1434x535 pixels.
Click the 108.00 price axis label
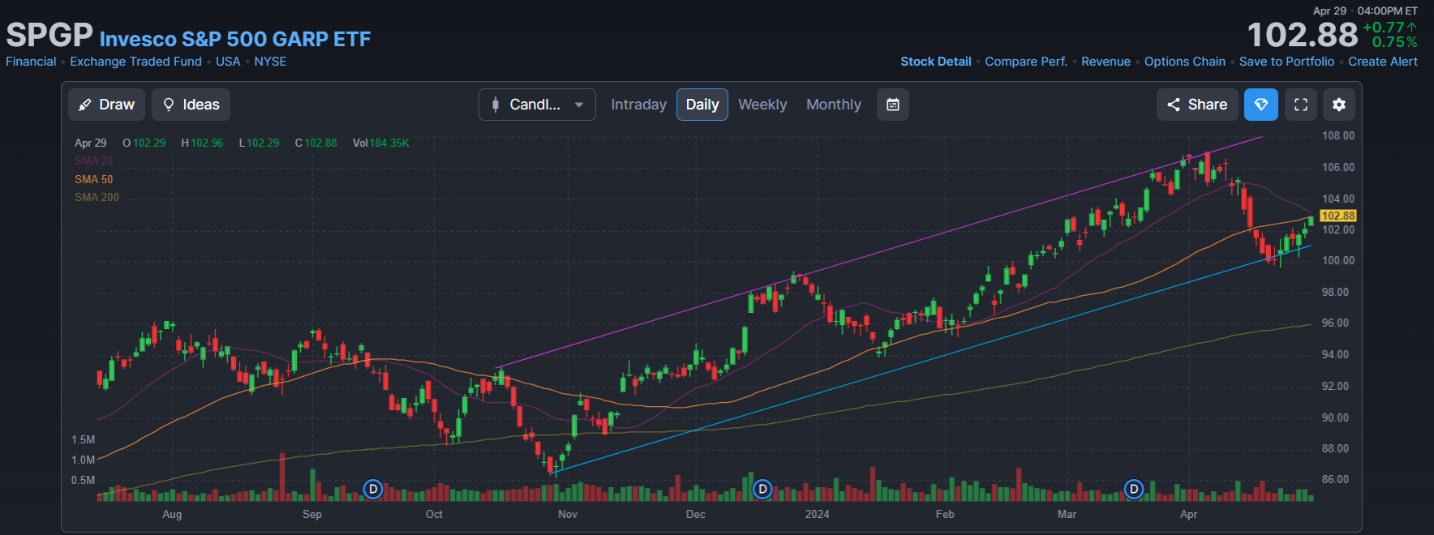click(1338, 135)
